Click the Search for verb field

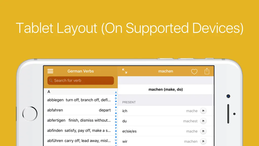click(81, 80)
